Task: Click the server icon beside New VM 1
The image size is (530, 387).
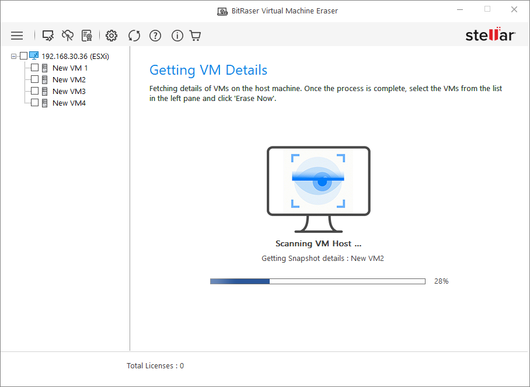Action: 44,68
